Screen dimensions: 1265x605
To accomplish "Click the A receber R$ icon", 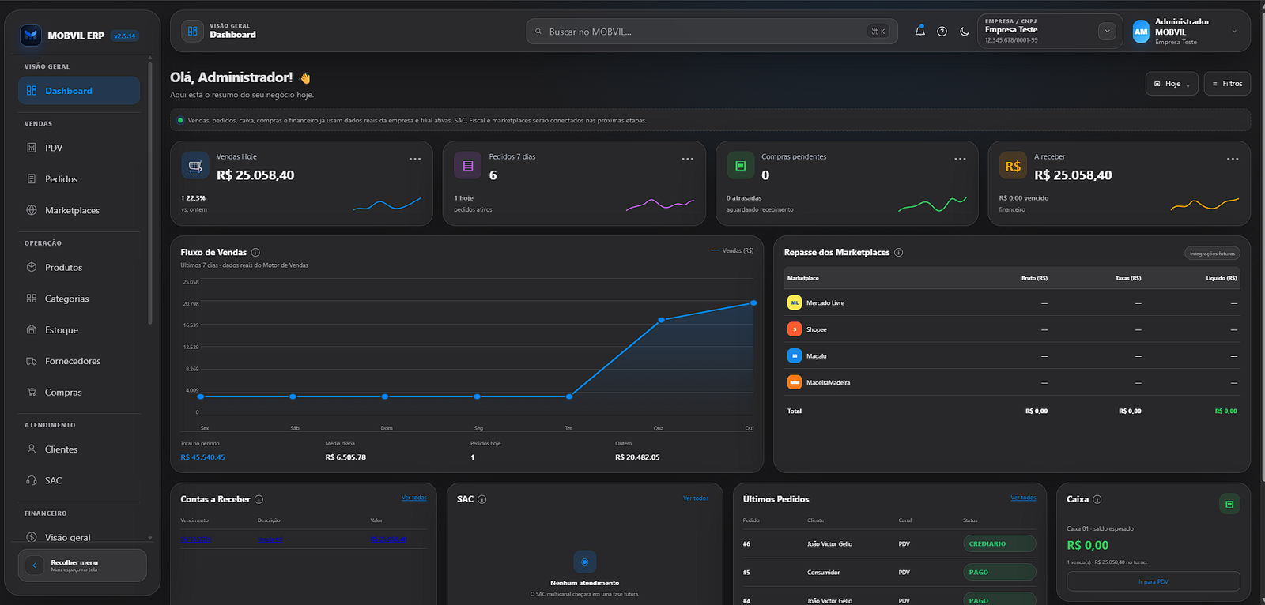I will click(1013, 166).
